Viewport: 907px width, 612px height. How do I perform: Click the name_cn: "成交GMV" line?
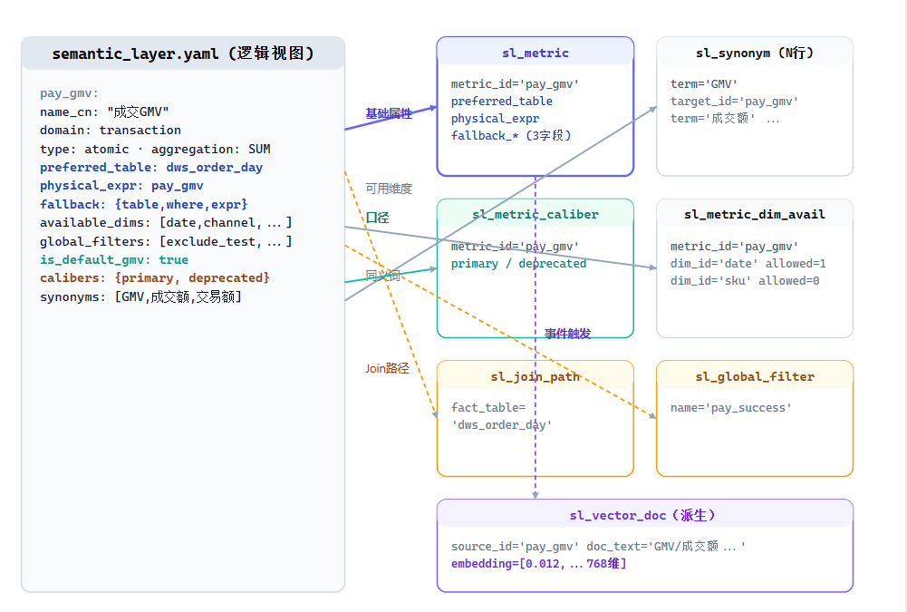click(x=104, y=112)
